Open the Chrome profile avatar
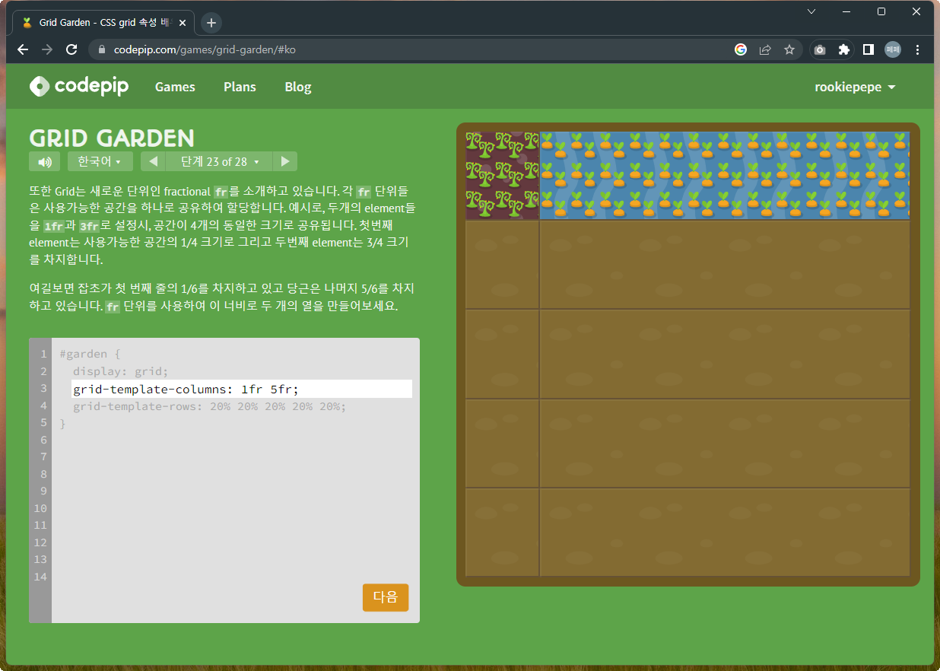Viewport: 940px width, 671px height. (x=893, y=49)
